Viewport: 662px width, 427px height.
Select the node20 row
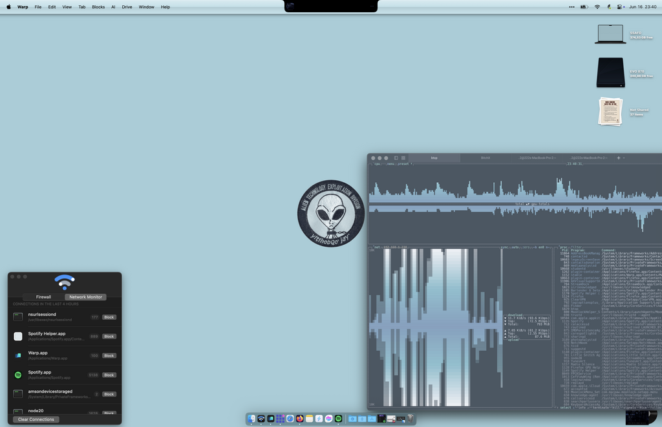pyautogui.click(x=65, y=410)
